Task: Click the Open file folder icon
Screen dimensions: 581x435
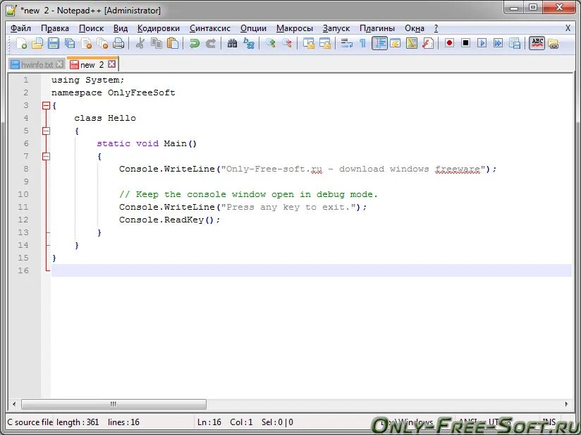Action: pos(37,43)
